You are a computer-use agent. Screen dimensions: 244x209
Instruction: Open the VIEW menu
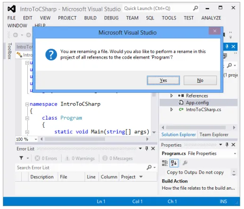45,18
